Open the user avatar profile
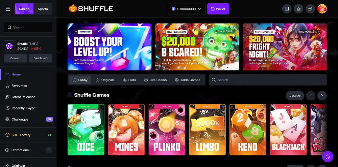 tap(322, 9)
